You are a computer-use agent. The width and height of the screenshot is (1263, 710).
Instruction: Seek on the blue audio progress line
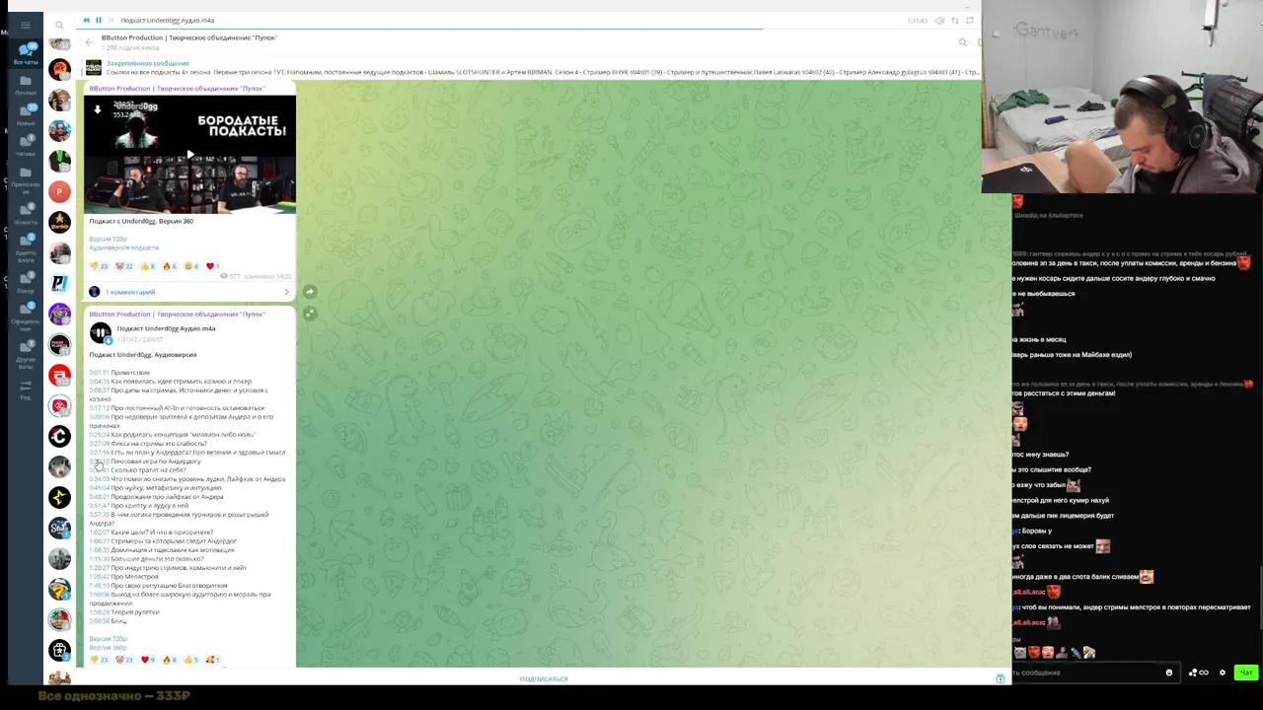[x=528, y=29]
